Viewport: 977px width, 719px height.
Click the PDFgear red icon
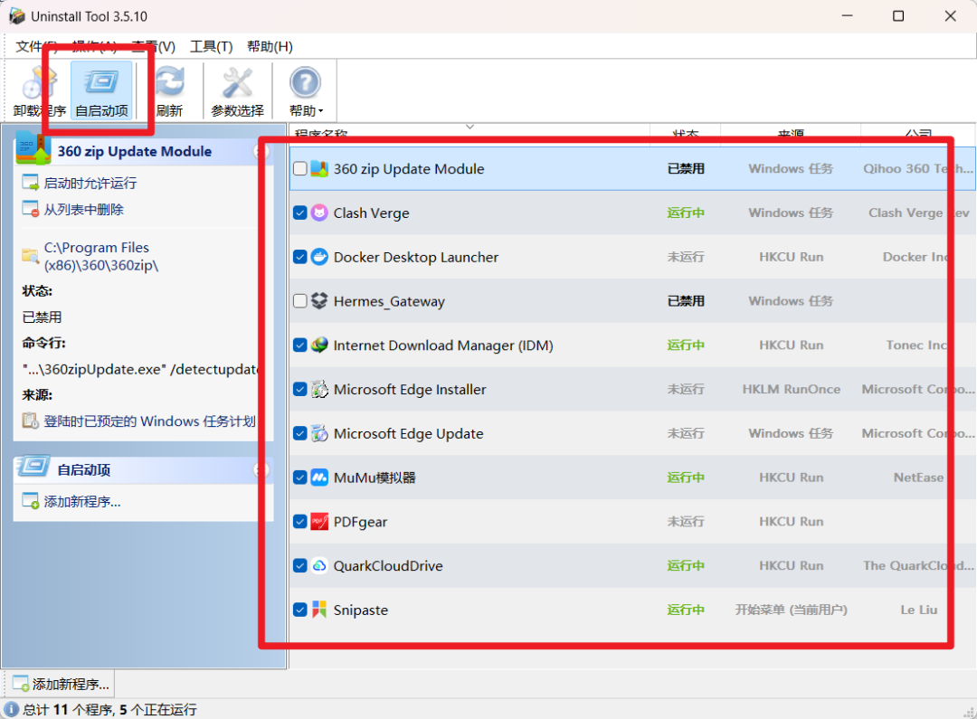pyautogui.click(x=319, y=522)
